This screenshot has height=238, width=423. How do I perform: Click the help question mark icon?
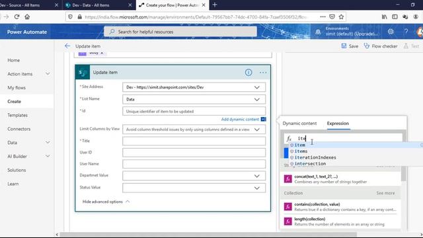[406, 32]
